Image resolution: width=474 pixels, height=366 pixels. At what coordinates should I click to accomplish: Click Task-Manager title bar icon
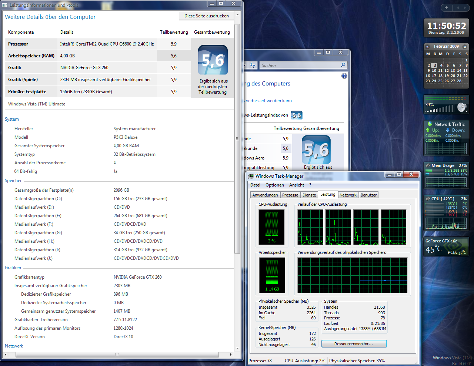(x=251, y=176)
